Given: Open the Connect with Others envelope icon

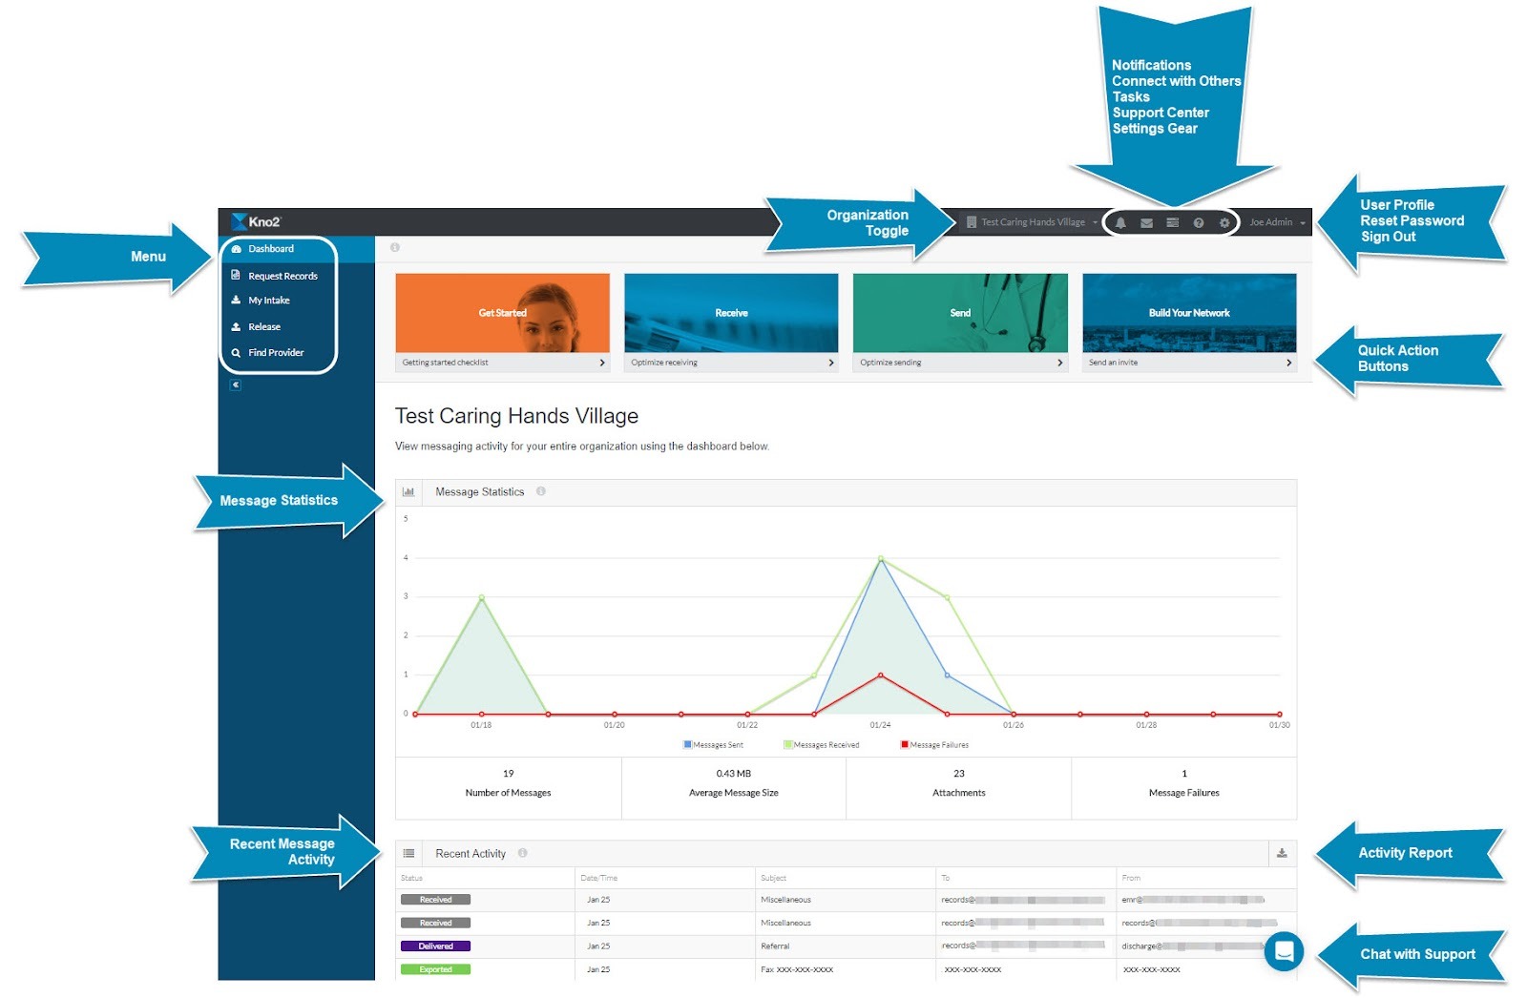Looking at the screenshot, I should tap(1146, 222).
